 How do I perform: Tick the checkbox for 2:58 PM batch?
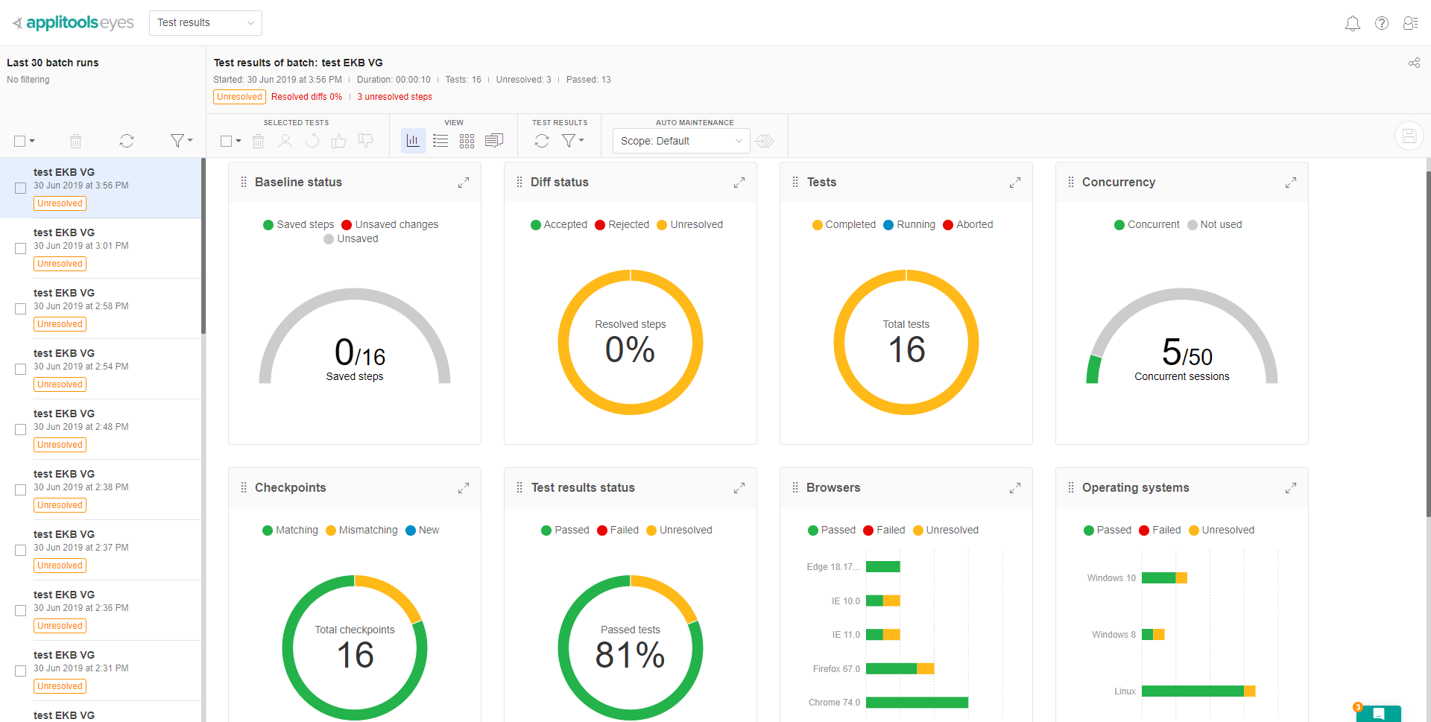(x=21, y=309)
